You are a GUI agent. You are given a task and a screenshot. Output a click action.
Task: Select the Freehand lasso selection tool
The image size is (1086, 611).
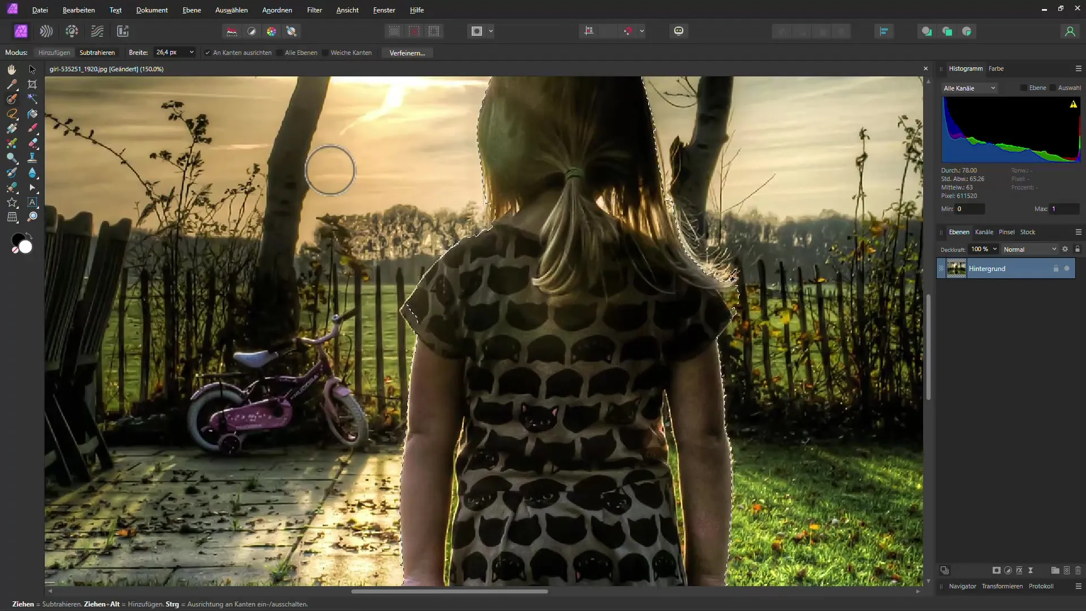click(x=11, y=114)
